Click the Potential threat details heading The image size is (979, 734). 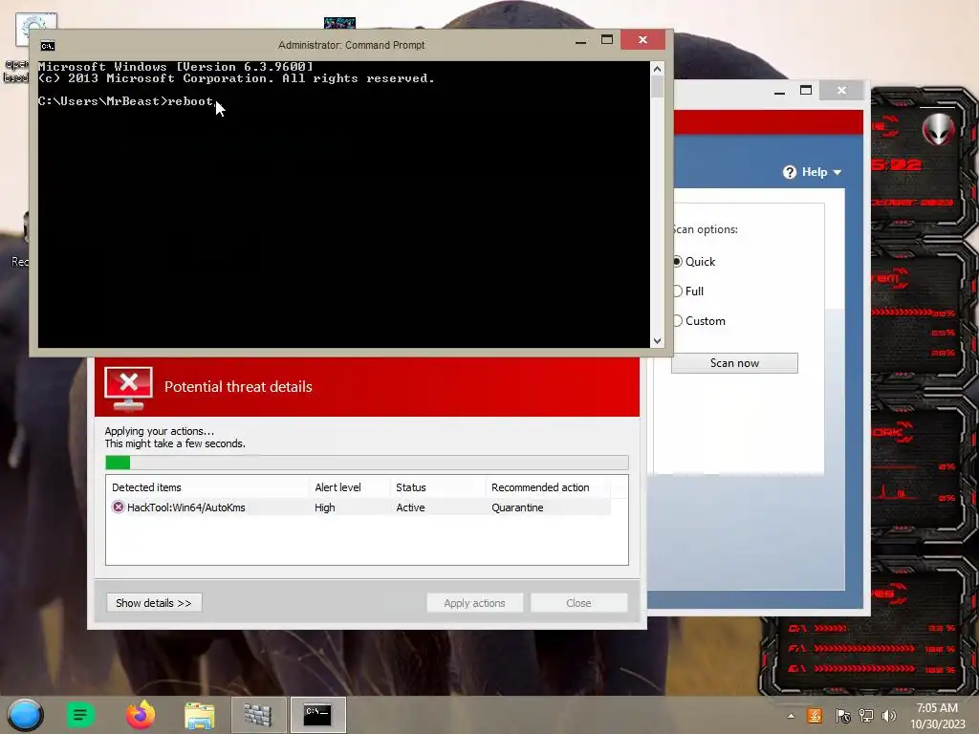tap(238, 387)
